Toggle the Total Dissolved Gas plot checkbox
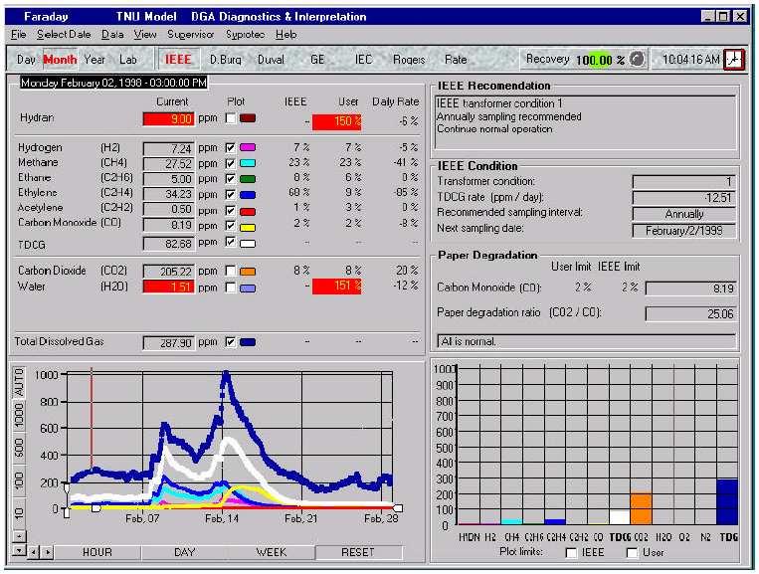Screen dimensions: 759x574 pyautogui.click(x=231, y=342)
